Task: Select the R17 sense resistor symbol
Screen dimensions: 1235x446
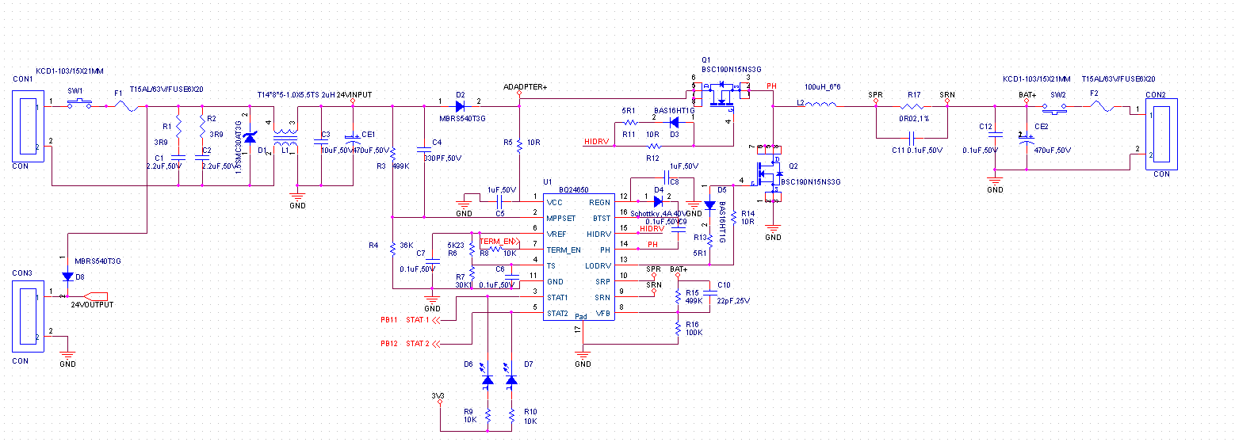Action: (912, 106)
